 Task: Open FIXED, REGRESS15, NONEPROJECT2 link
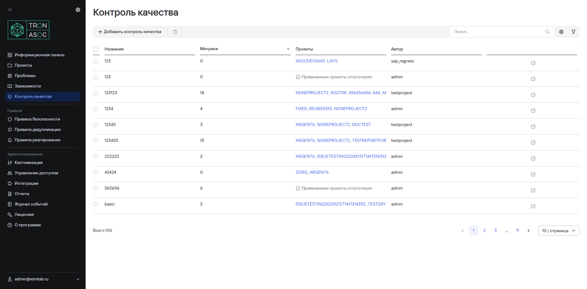pos(331,109)
